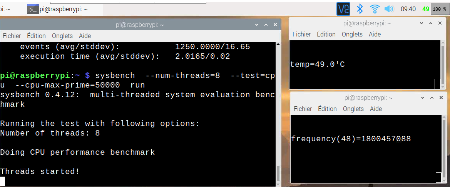Click the green CPU temperature reading 49
Viewport: 450px width, 187px height.
[x=426, y=9]
